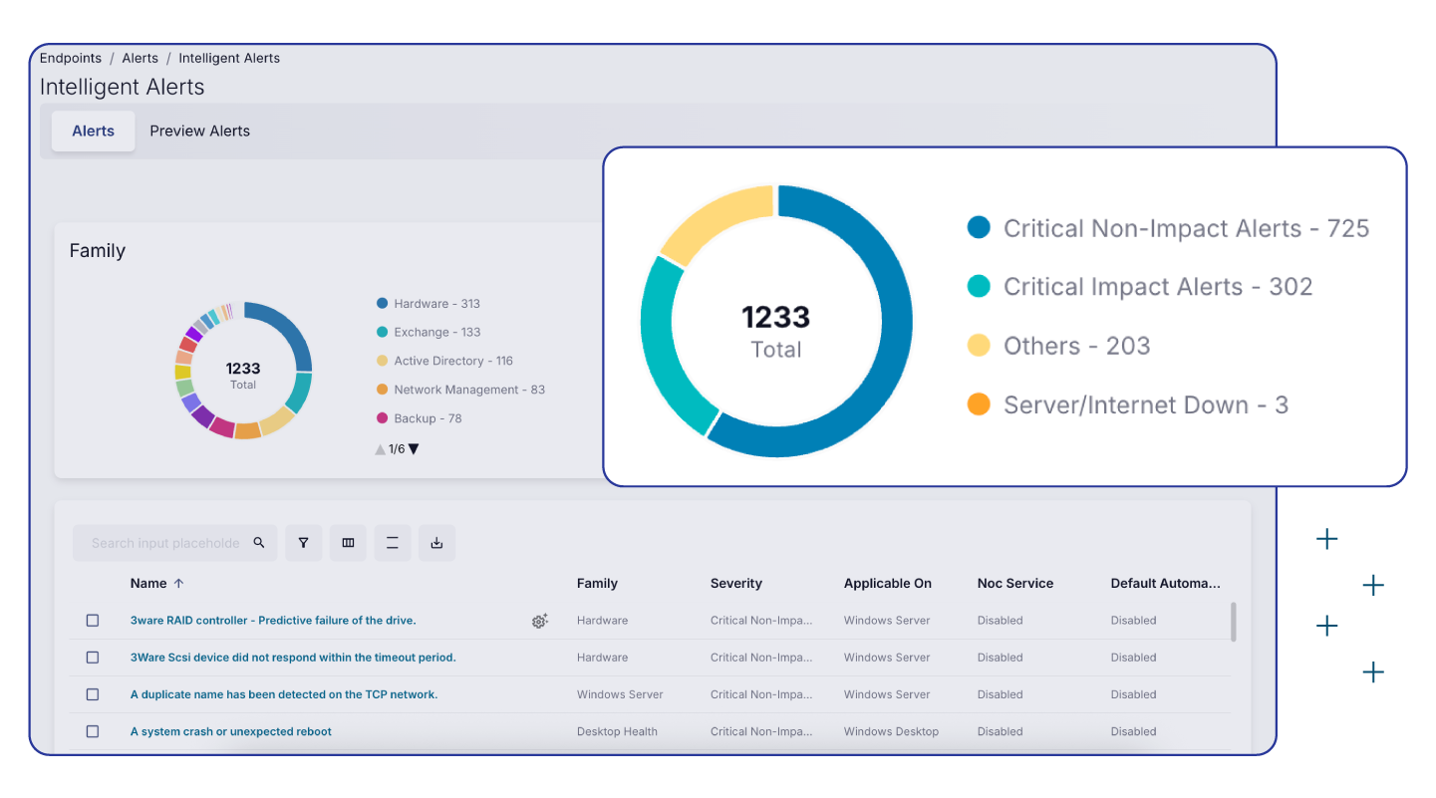The image size is (1436, 798).
Task: Select the Alerts tab
Action: point(94,132)
